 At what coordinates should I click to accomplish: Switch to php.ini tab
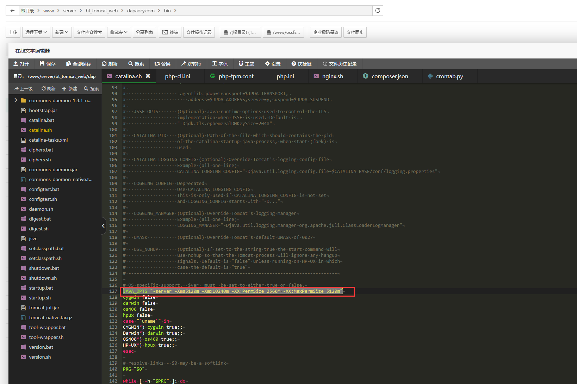[285, 76]
